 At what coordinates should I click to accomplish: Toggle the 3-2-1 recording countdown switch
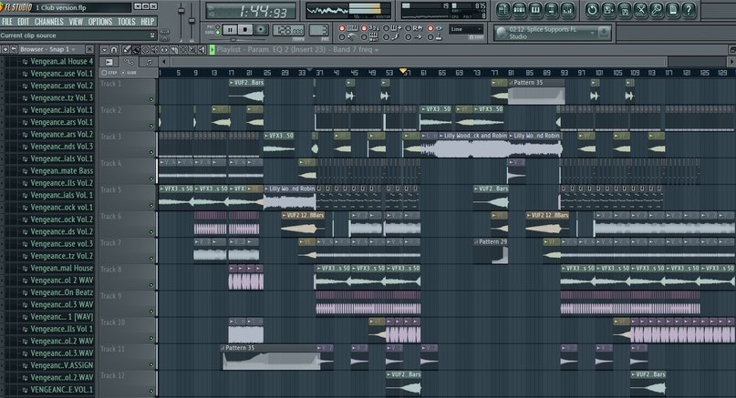click(364, 28)
